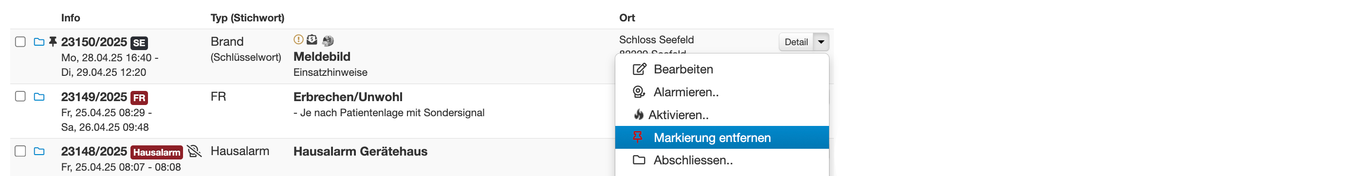The height and width of the screenshot is (176, 1363).
Task: Click the folder icon for entry 23149/2025
Action: pos(39,97)
